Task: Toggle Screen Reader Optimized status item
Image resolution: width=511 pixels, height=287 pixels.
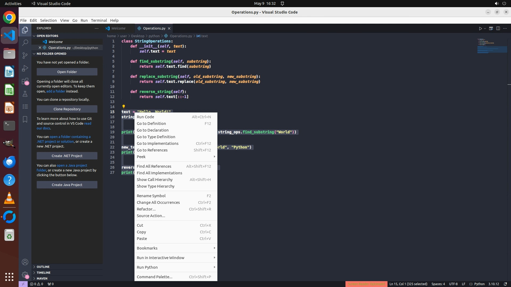Action: point(366,284)
